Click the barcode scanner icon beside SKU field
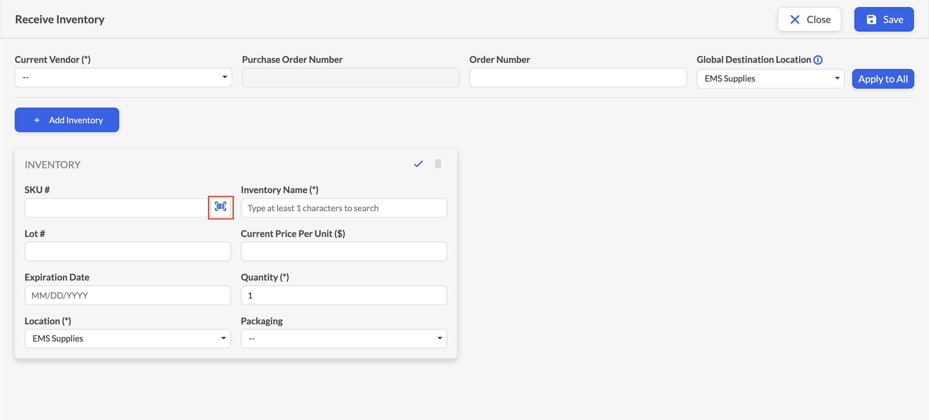This screenshot has height=420, width=929. coord(221,207)
